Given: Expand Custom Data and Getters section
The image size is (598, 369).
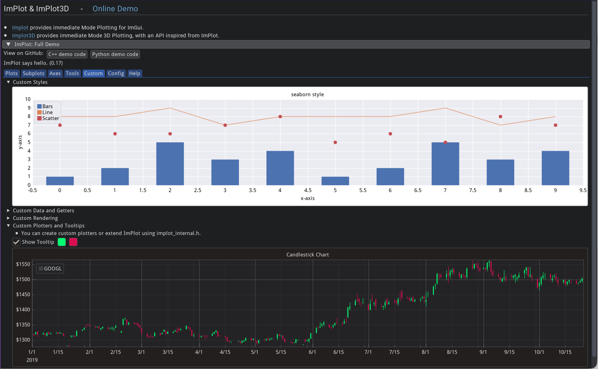Looking at the screenshot, I should 8,211.
